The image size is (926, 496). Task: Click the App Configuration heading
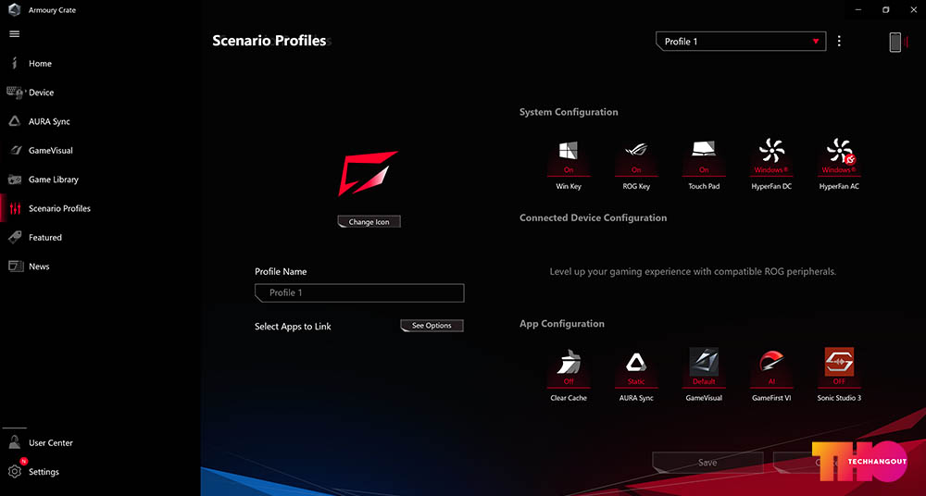coord(562,324)
